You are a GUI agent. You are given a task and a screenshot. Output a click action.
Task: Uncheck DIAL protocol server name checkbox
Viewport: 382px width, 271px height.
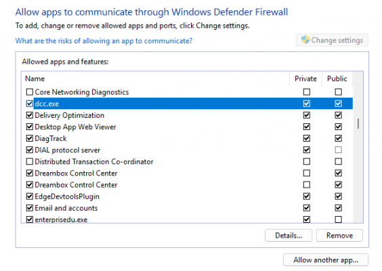pyautogui.click(x=30, y=150)
